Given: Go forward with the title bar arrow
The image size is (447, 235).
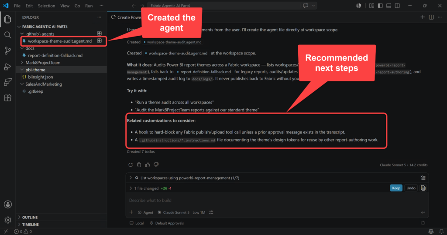Looking at the screenshot, I should [142, 6].
